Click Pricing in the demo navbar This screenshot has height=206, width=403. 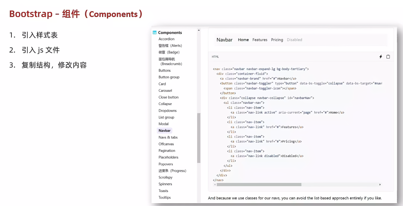tap(277, 40)
